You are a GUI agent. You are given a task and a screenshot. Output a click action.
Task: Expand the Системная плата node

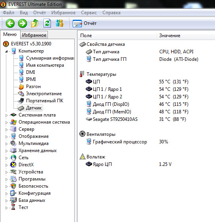point(6,115)
